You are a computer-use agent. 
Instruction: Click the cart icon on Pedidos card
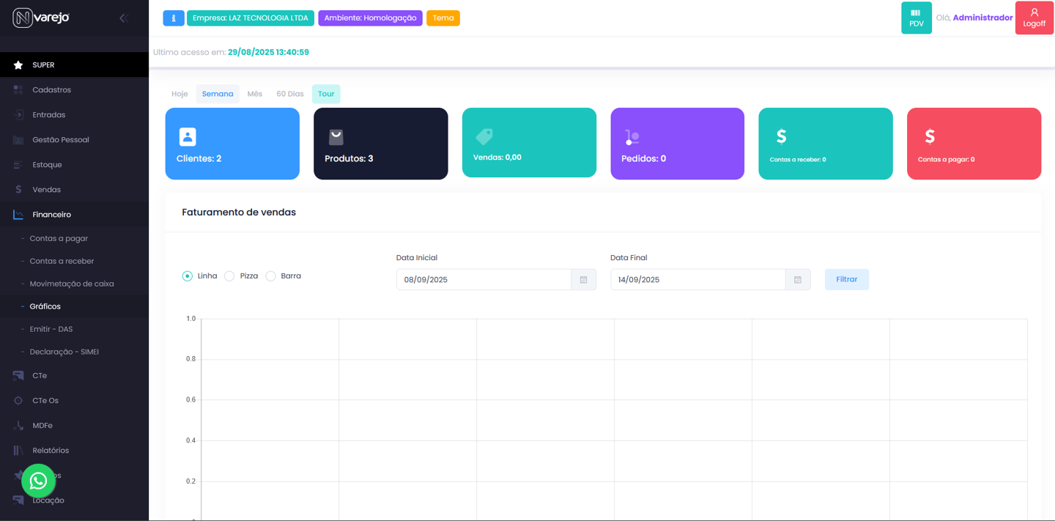coord(632,137)
